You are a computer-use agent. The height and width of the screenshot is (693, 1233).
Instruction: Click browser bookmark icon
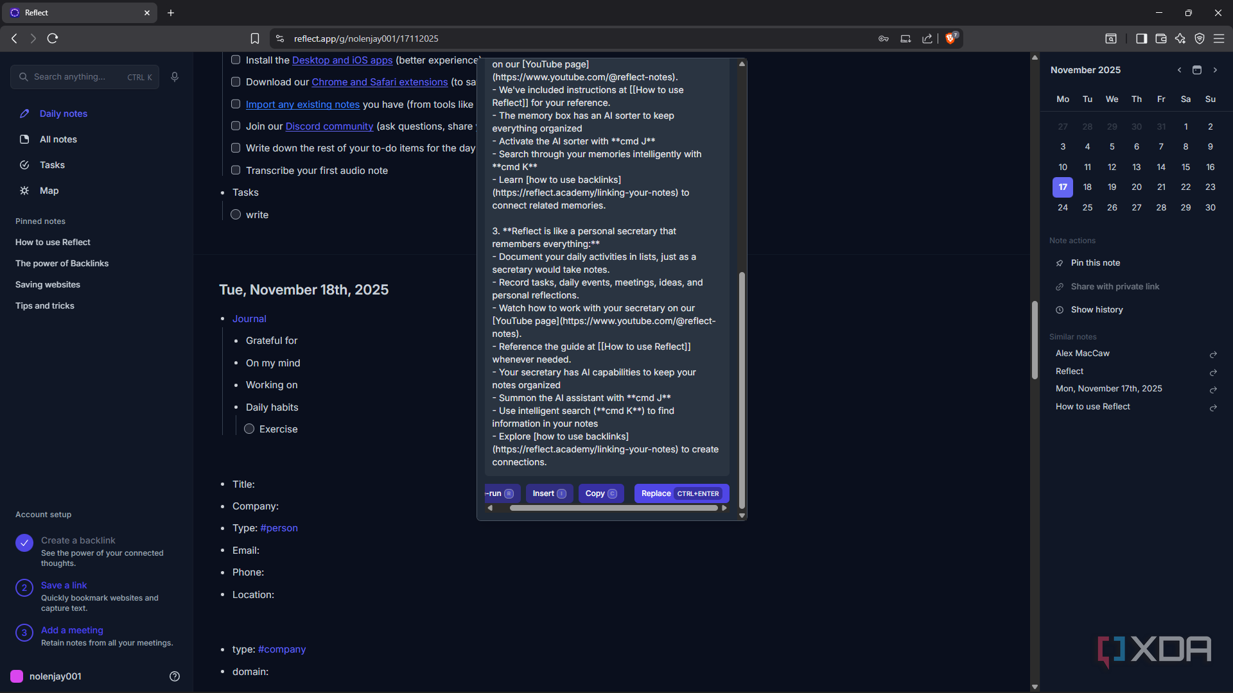pos(255,38)
